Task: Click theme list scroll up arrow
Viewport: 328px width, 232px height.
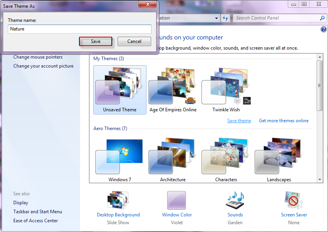Action: point(320,57)
